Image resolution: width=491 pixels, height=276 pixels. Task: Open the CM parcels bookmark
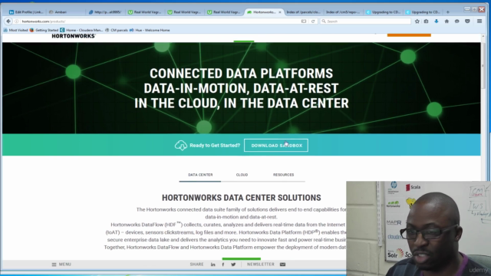(117, 30)
